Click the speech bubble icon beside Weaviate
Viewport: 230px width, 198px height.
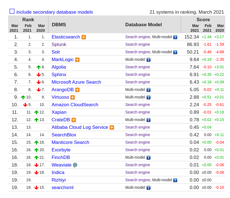pos(75,165)
